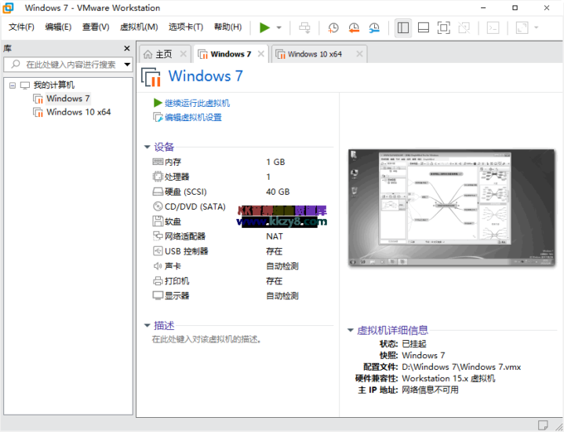Open the power options dropdown arrow
564x432 pixels.
click(278, 27)
